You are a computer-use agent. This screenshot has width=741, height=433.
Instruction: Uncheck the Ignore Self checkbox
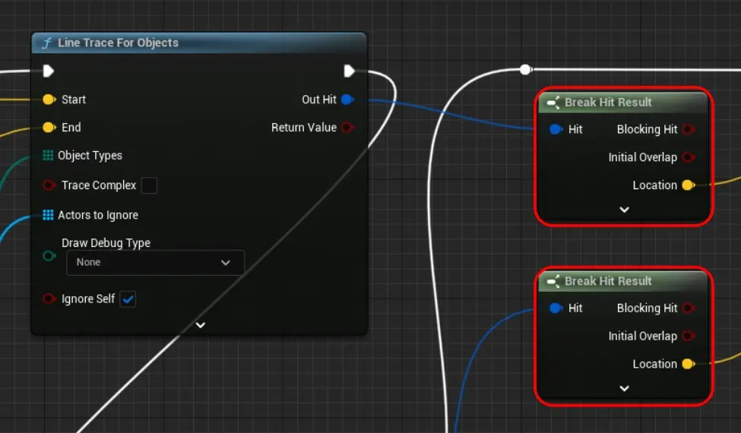pyautogui.click(x=128, y=299)
